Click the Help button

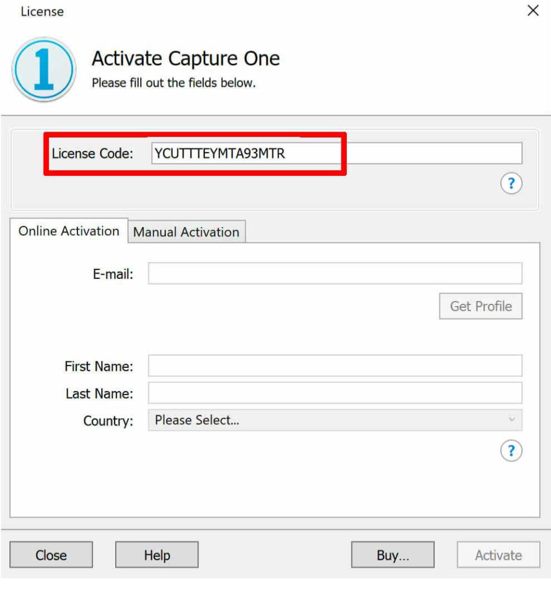click(x=157, y=555)
